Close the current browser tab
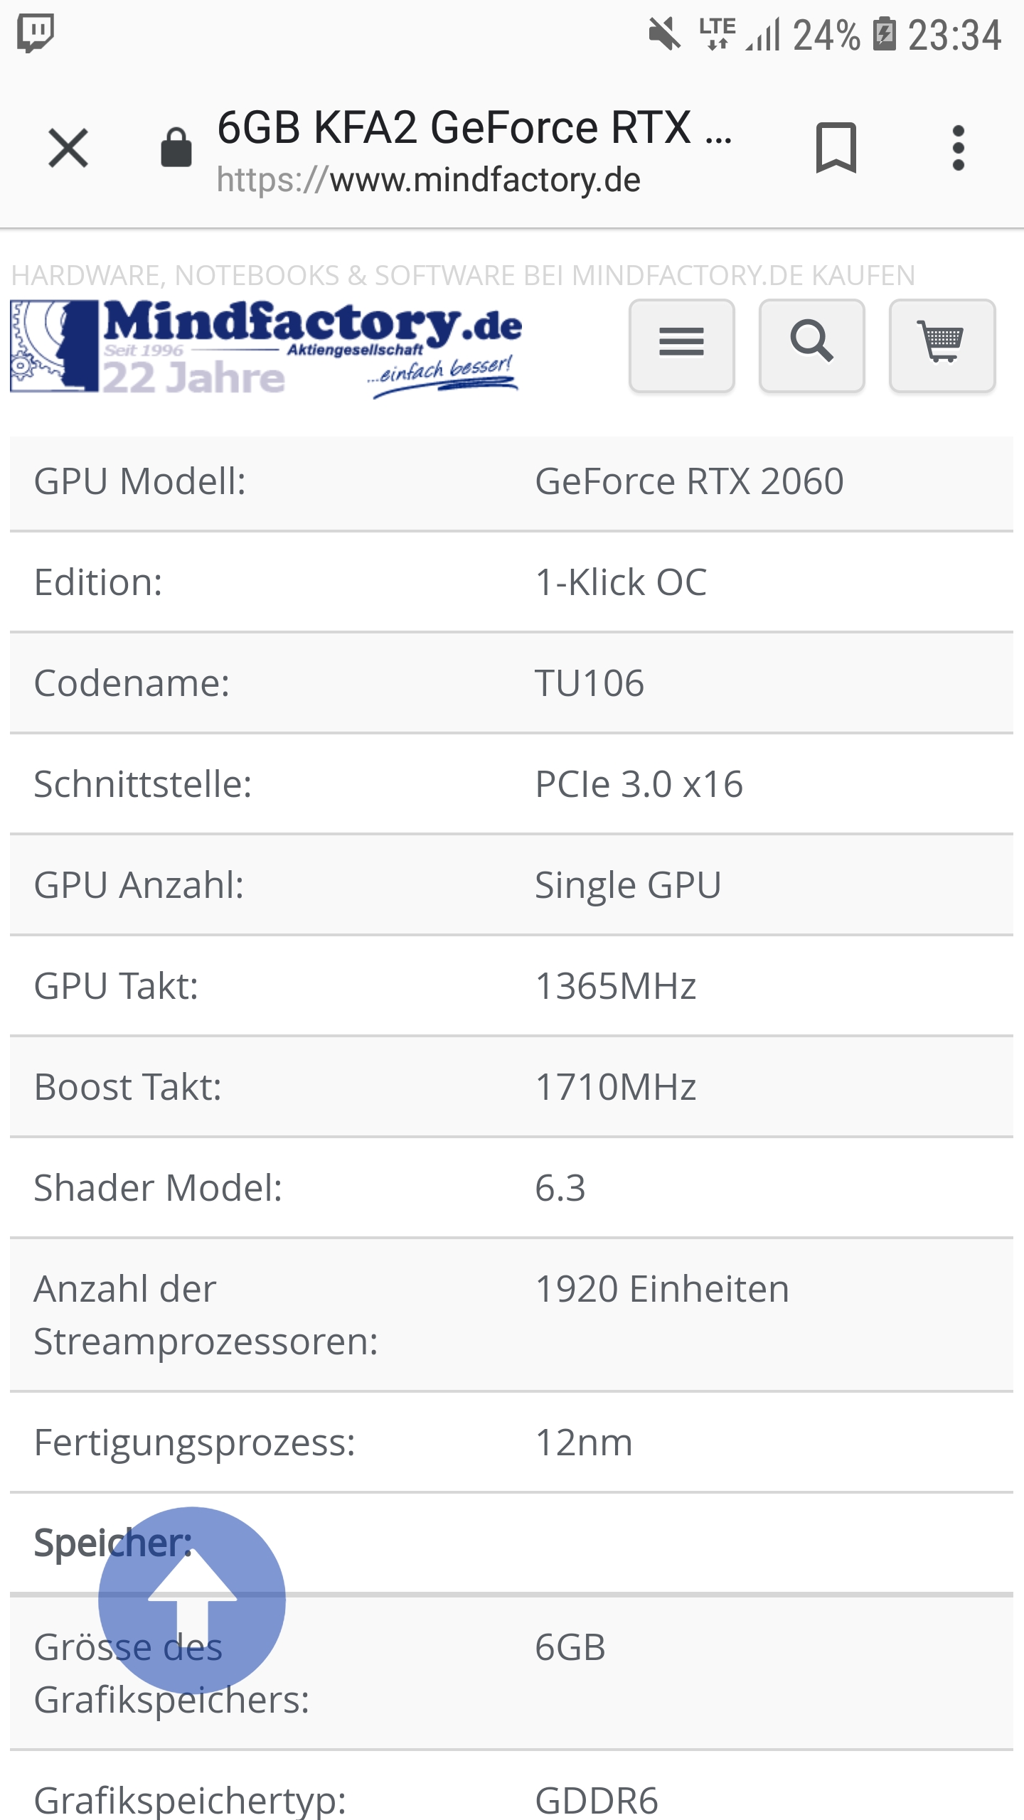The width and height of the screenshot is (1024, 1820). (x=68, y=147)
